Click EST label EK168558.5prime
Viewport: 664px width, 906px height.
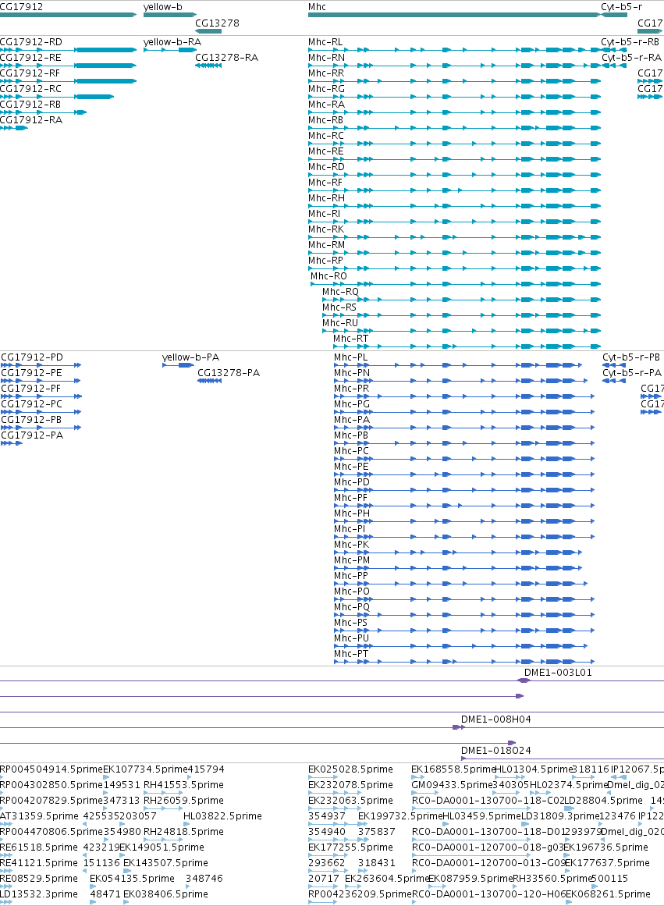pos(453,769)
